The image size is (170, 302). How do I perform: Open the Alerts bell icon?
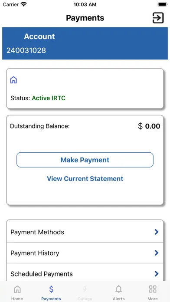pyautogui.click(x=119, y=289)
